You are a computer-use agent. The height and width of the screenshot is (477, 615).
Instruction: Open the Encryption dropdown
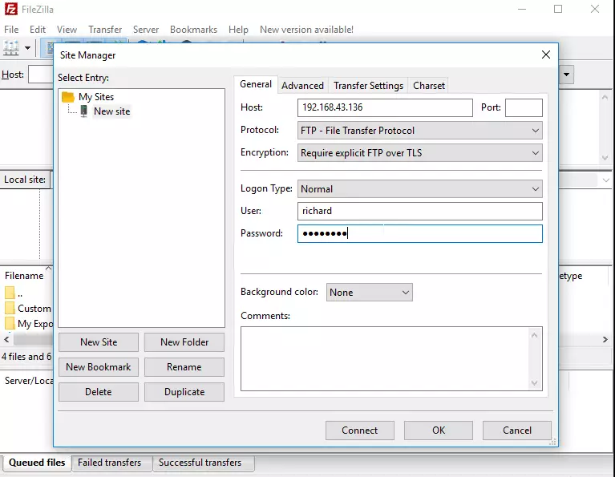(419, 153)
